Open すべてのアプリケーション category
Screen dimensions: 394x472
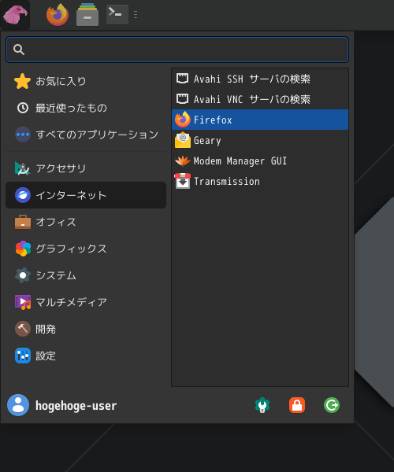(86, 135)
